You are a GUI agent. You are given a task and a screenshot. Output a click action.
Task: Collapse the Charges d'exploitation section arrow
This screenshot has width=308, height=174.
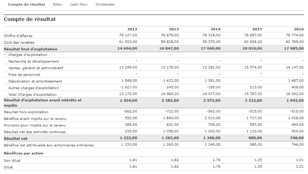click(x=5, y=55)
